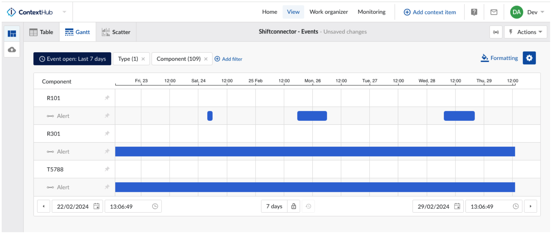This screenshot has width=552, height=235.
Task: Click the end time clock icon
Action: click(515, 206)
